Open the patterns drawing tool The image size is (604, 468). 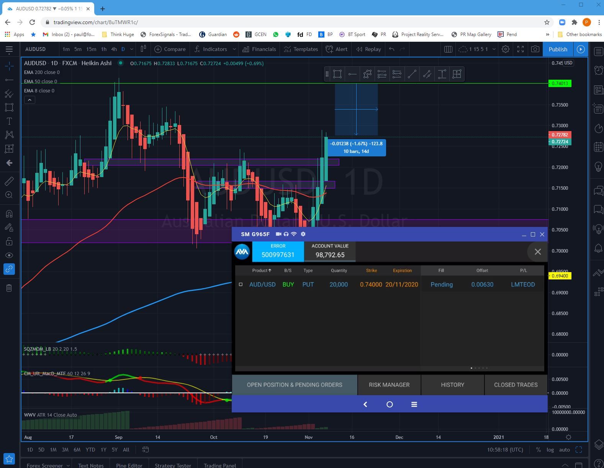click(x=9, y=135)
